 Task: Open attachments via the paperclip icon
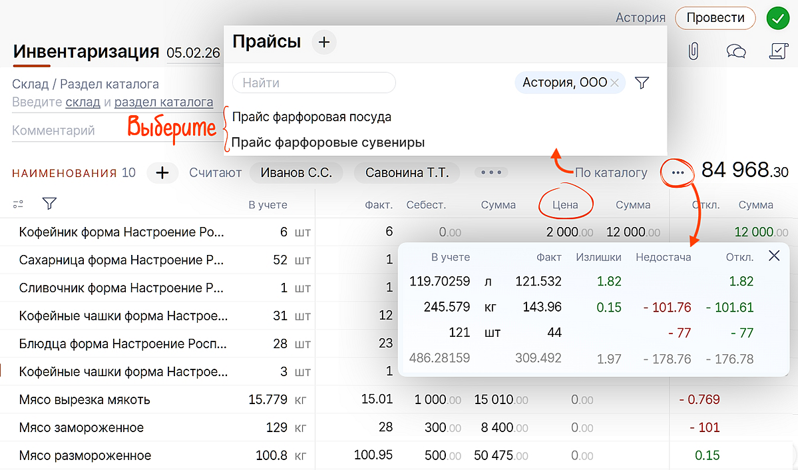pyautogui.click(x=693, y=51)
